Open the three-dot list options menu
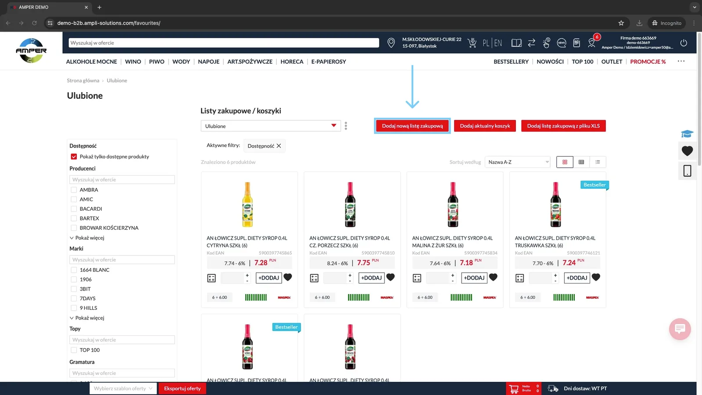The width and height of the screenshot is (702, 395). click(x=346, y=126)
